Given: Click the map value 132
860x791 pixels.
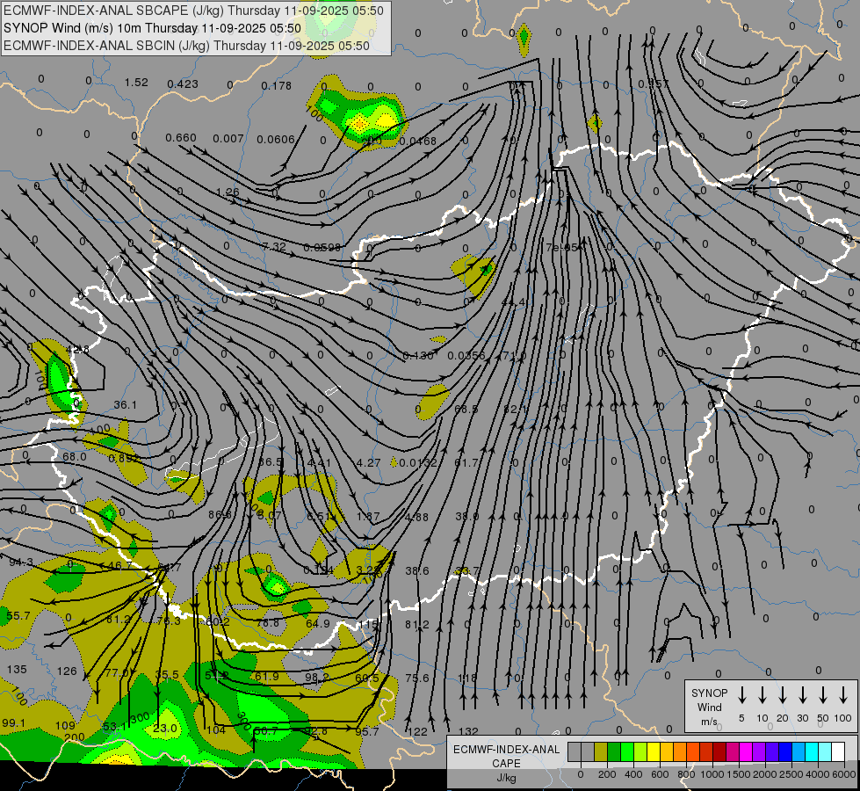Looking at the screenshot, I should click(x=468, y=731).
